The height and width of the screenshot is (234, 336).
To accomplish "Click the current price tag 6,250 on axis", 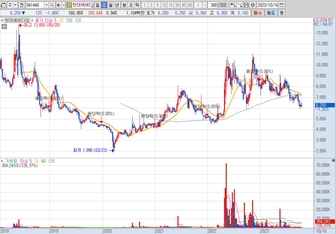I will [x=324, y=105].
